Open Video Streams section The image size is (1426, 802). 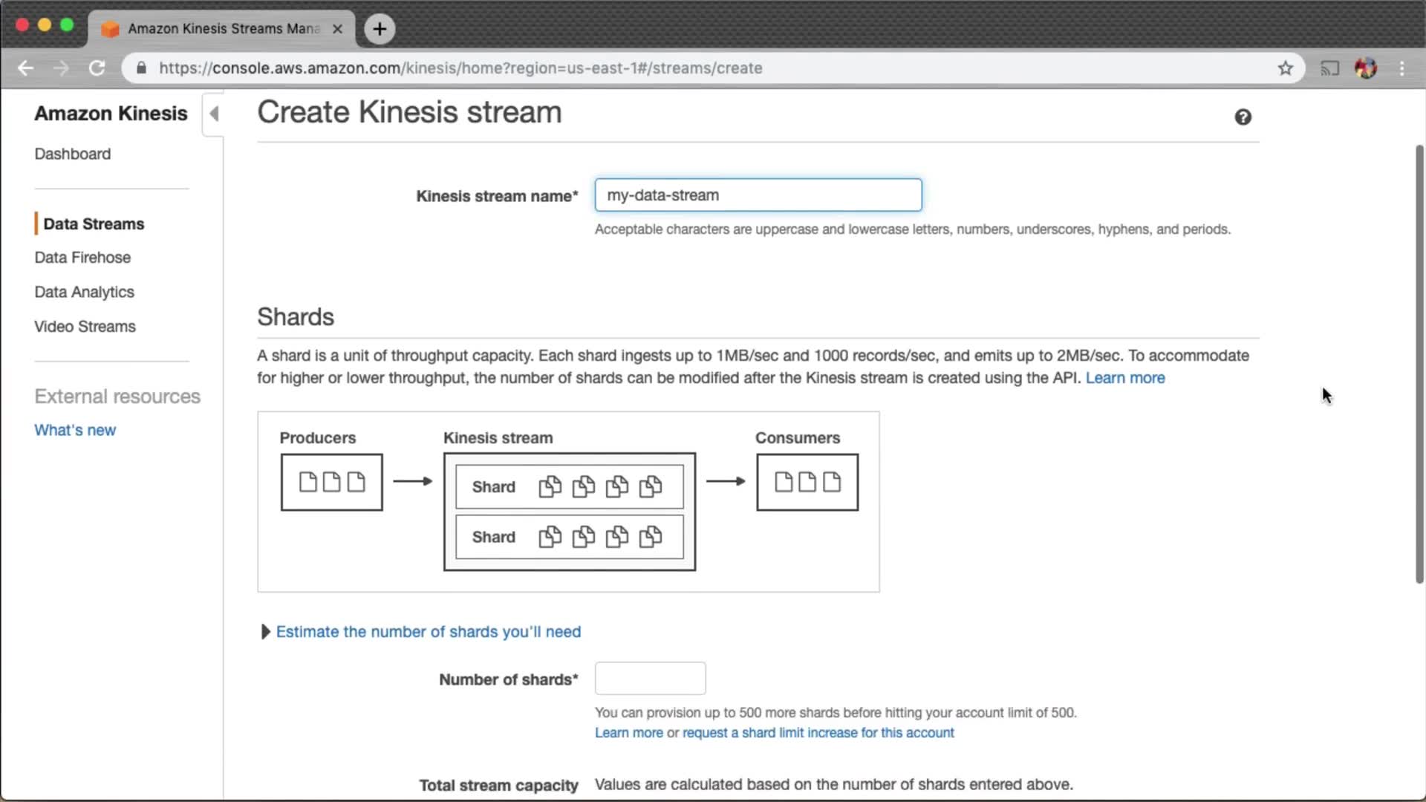pyautogui.click(x=85, y=327)
